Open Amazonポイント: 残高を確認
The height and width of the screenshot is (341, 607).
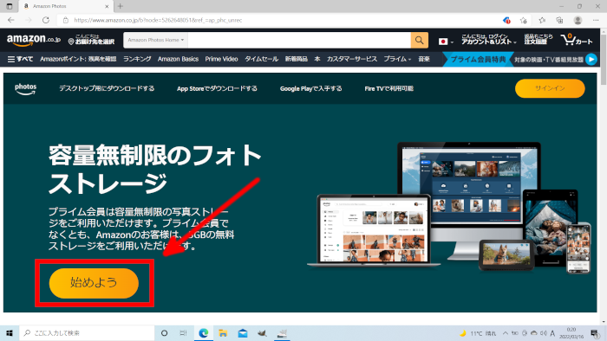coord(78,59)
